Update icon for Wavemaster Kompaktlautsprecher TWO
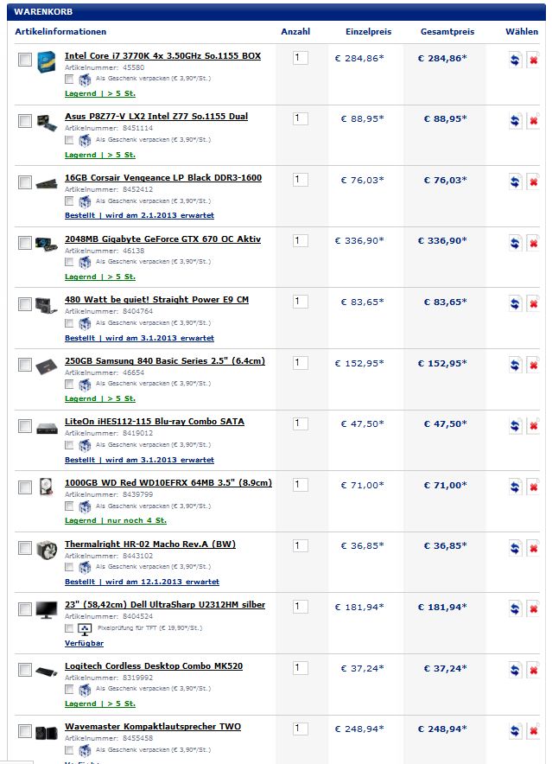 pos(515,731)
